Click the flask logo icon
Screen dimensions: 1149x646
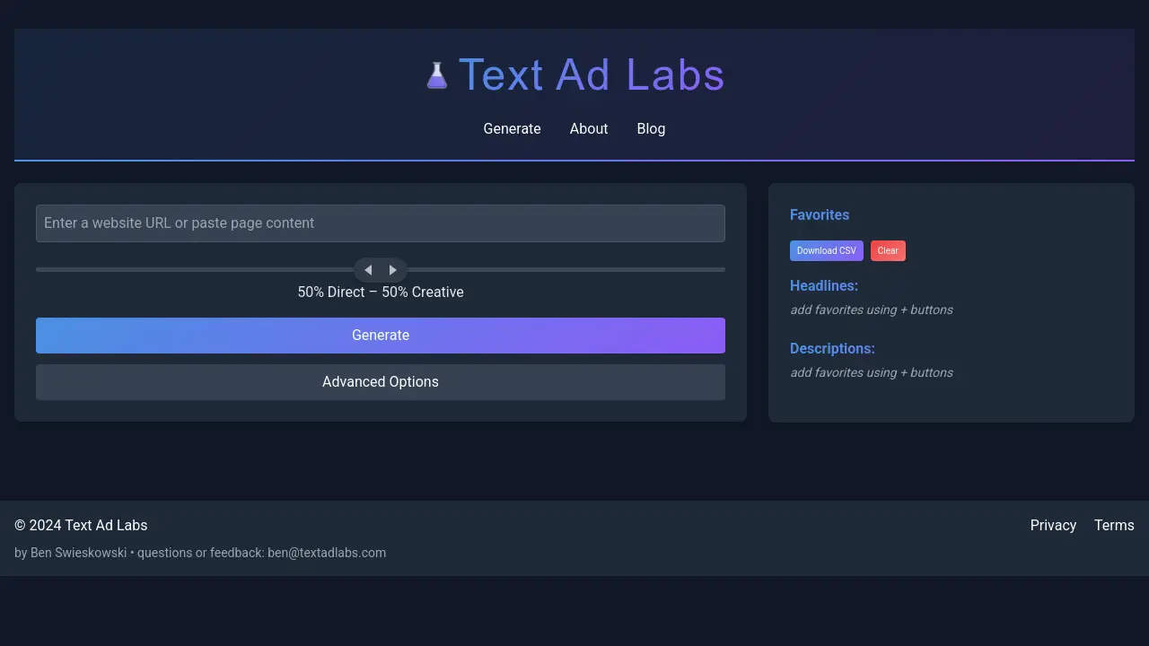coord(436,75)
